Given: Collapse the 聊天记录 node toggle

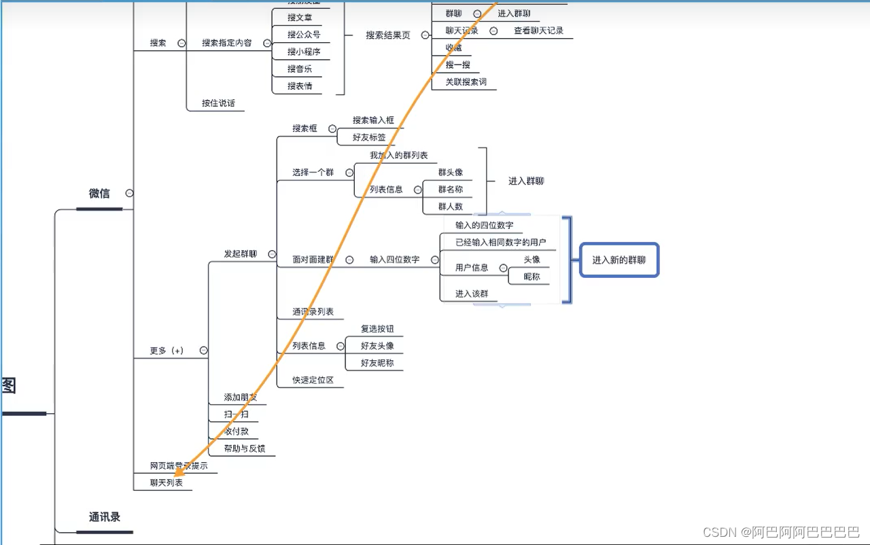Looking at the screenshot, I should pos(493,31).
